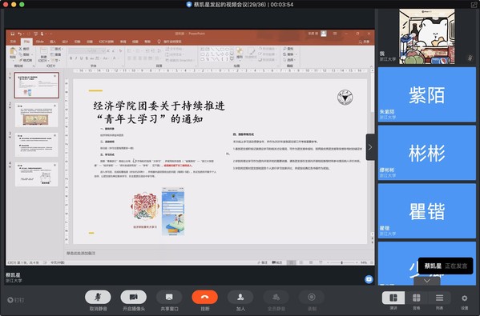Open the 插入 ribbon tab in PowerPoint
Viewport: 480px width, 316px height.
coord(53,42)
